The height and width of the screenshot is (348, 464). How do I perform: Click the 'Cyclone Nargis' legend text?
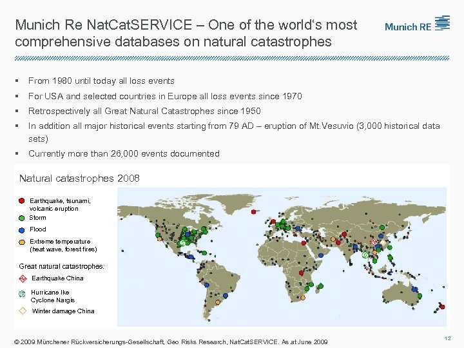pos(53,300)
